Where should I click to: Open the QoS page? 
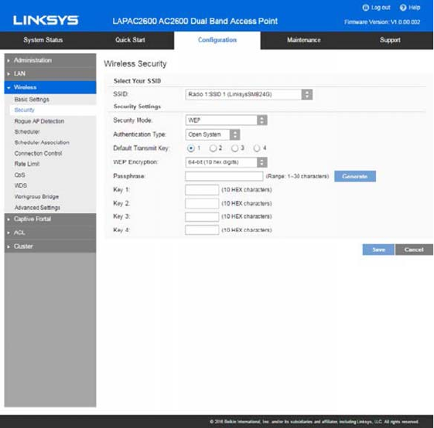click(x=19, y=175)
